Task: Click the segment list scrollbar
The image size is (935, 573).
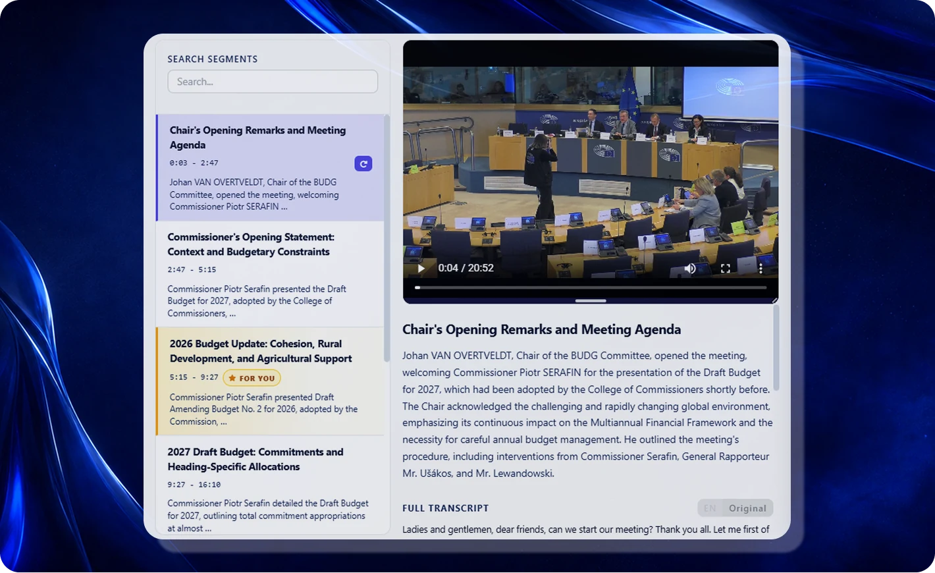Action: pos(387,238)
